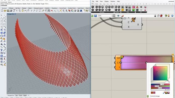Toggle green selected-only preview icon
175x98 pixels.
pos(166,16)
